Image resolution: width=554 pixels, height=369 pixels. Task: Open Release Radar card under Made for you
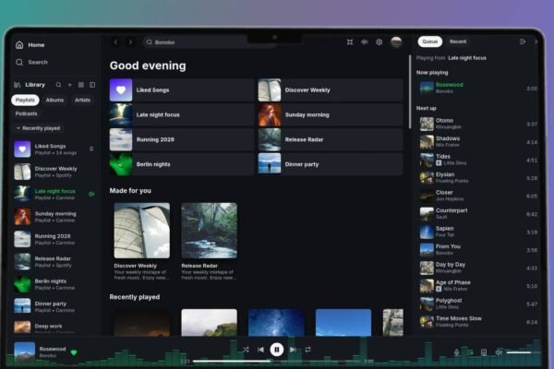tap(210, 242)
